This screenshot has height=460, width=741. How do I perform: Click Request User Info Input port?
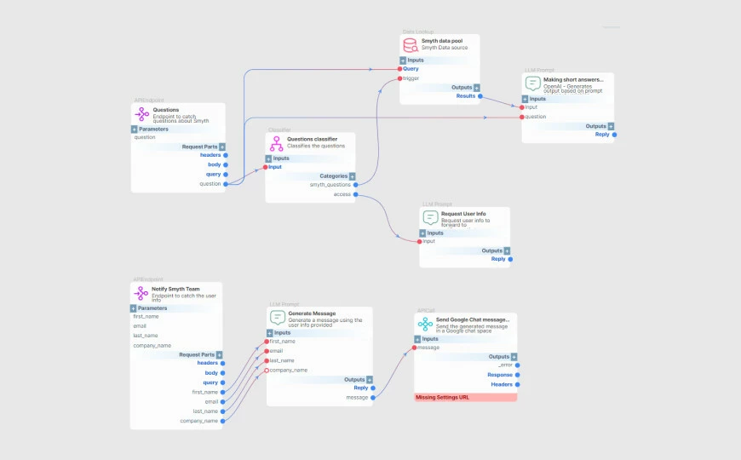click(x=420, y=242)
